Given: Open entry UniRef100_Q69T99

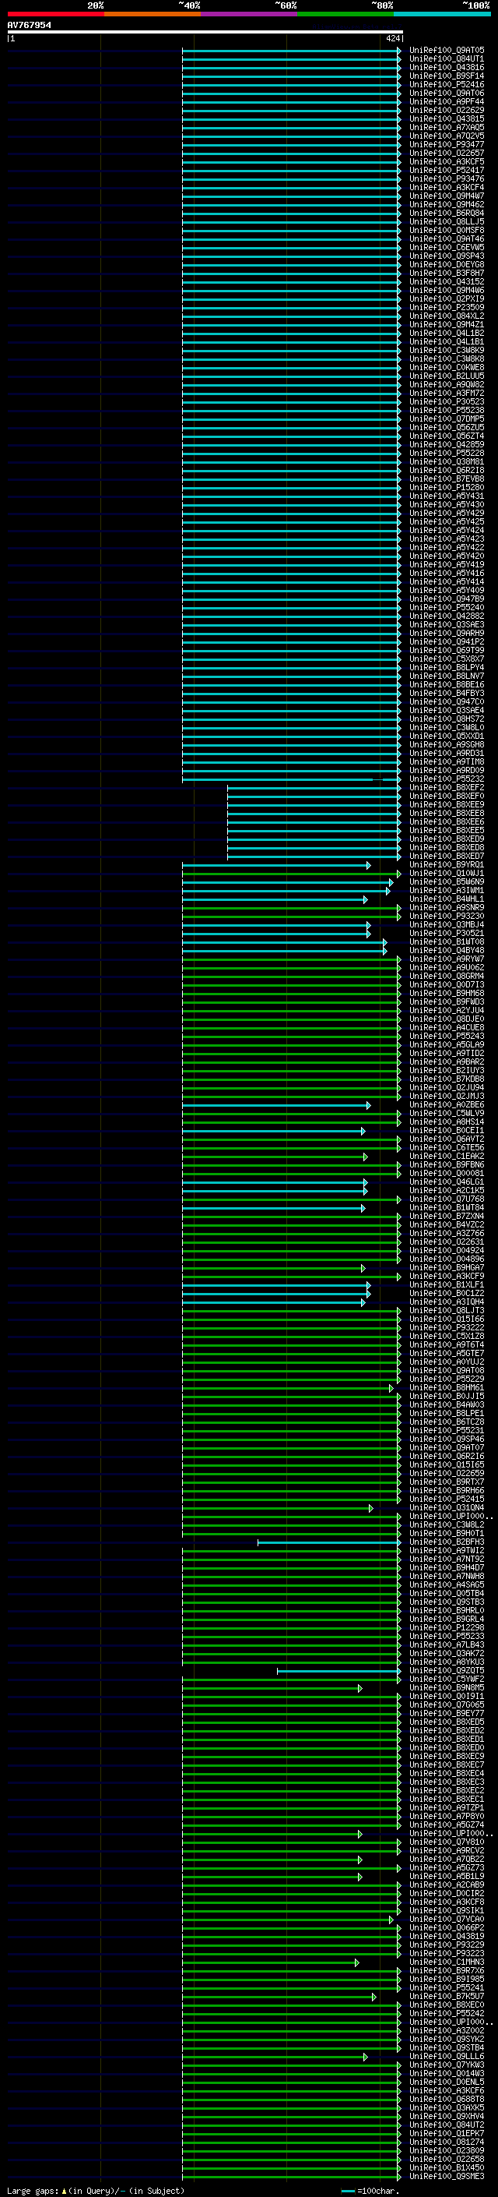Looking at the screenshot, I should click(x=447, y=651).
